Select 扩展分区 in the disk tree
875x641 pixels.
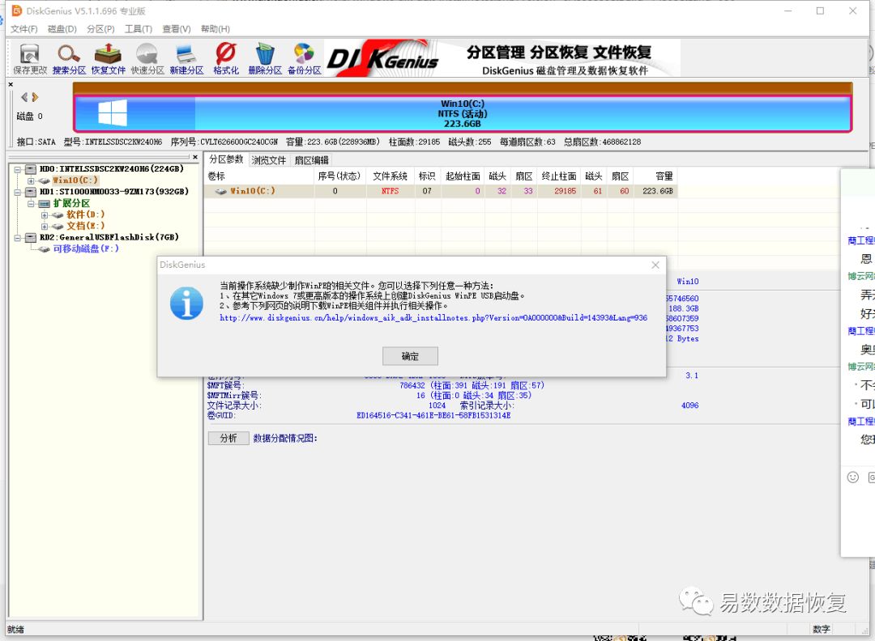tap(71, 203)
